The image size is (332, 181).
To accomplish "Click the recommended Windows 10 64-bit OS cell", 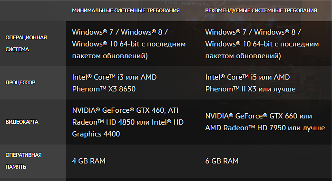I will (262, 44).
